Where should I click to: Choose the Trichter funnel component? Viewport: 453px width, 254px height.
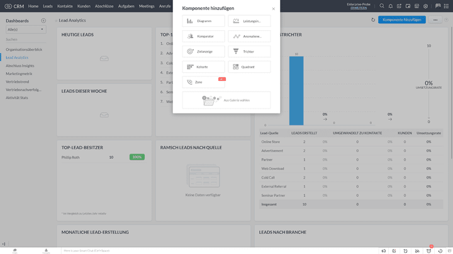[x=249, y=51]
